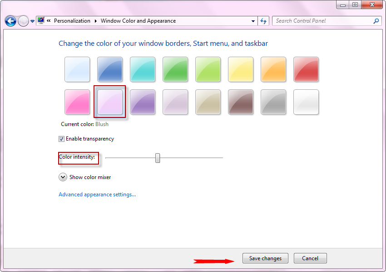This screenshot has height=272, width=386.
Task: Open the address bar history dropdown
Action: click(x=253, y=21)
